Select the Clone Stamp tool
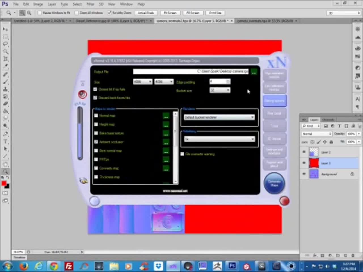The height and width of the screenshot is (272, 363). (x=5, y=89)
